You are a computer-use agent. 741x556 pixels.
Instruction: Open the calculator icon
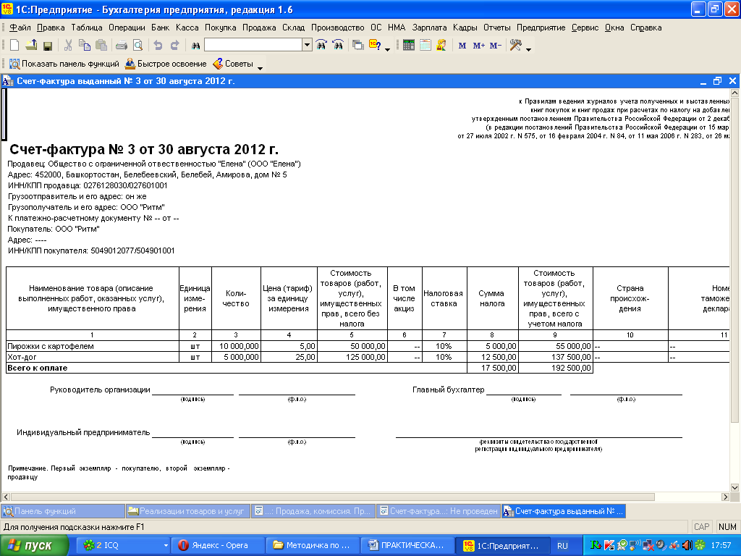pyautogui.click(x=409, y=46)
